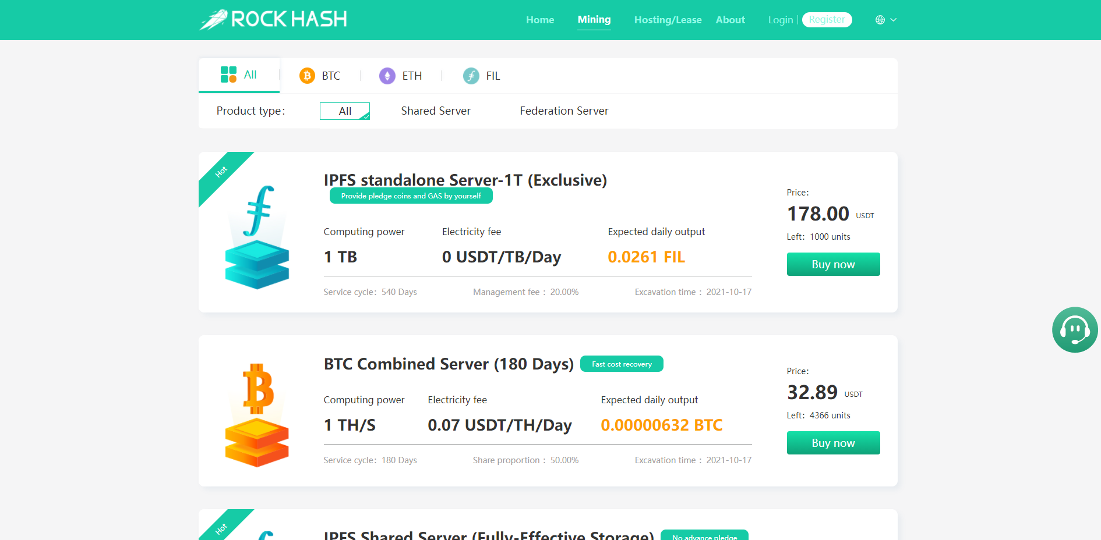
Task: Click the '0.00000632 BTC' daily output value
Action: coord(661,425)
